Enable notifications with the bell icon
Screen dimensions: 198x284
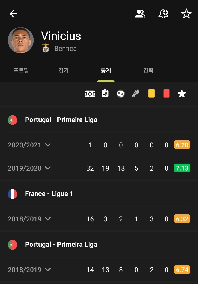click(163, 14)
